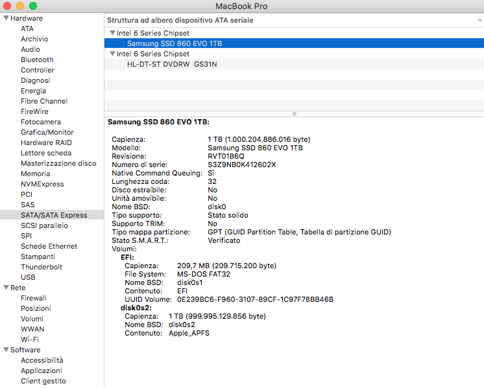
Task: Click the Supporto TRIM label
Action: (138, 223)
